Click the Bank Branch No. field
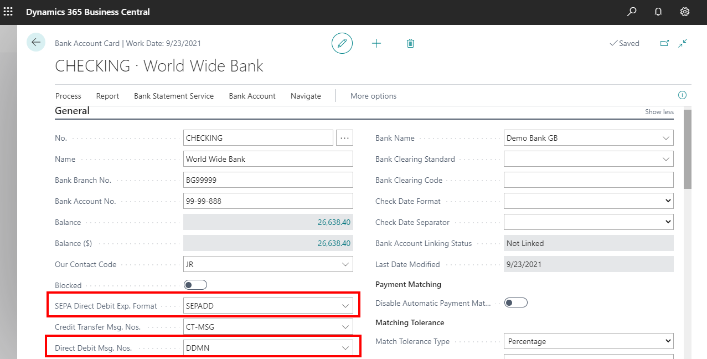Image resolution: width=707 pixels, height=359 pixels. point(268,180)
